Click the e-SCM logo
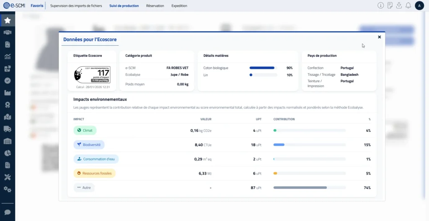The image size is (429, 221). [x=14, y=5]
